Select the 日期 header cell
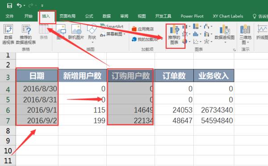 (37, 76)
